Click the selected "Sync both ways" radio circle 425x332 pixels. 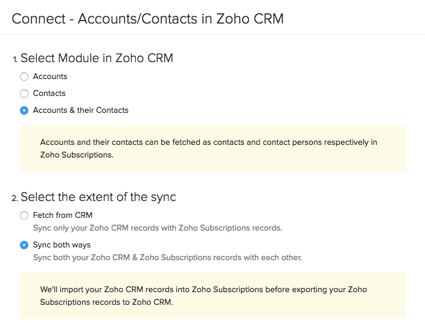(x=24, y=245)
